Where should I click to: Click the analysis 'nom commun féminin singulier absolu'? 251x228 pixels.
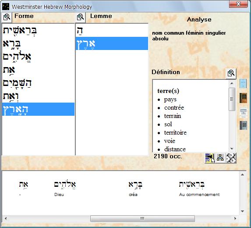tap(189, 36)
